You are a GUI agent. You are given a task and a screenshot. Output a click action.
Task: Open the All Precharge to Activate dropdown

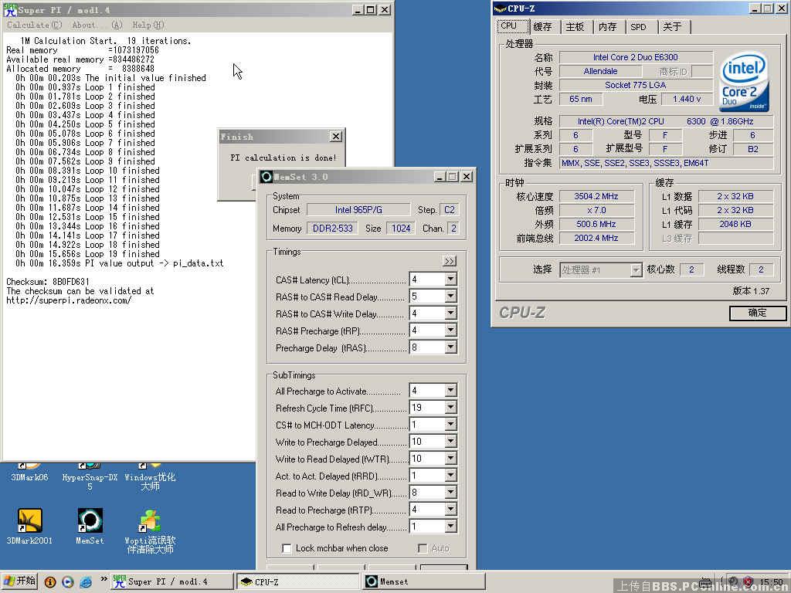point(451,390)
